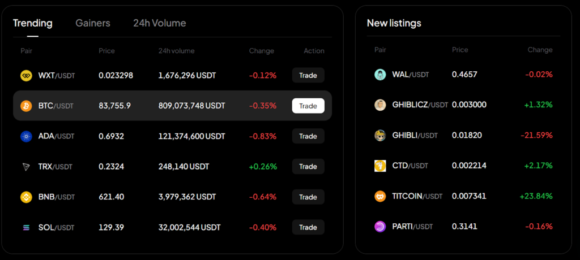Viewport: 580px width, 260px height.
Task: Click the WAL token icon
Action: click(x=380, y=75)
